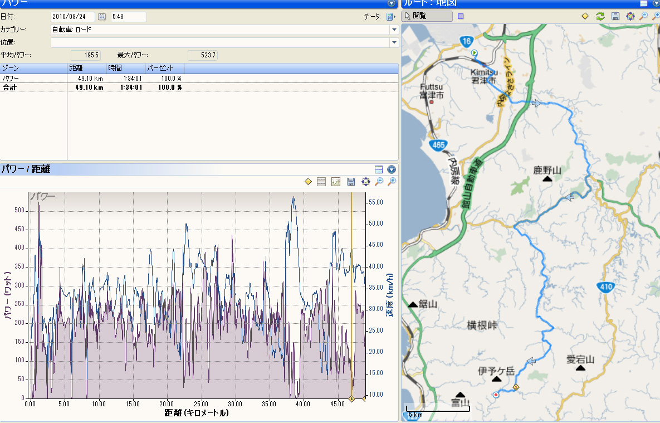The width and height of the screenshot is (660, 423).
Task: Zoom out the route map
Action: 643,16
